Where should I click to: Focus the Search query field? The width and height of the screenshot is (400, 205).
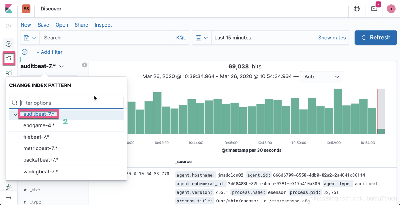(106, 38)
